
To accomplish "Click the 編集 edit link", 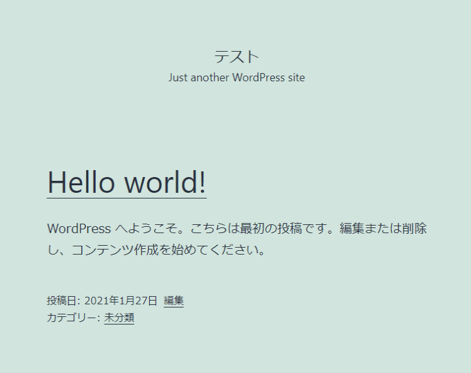I will (x=174, y=301).
